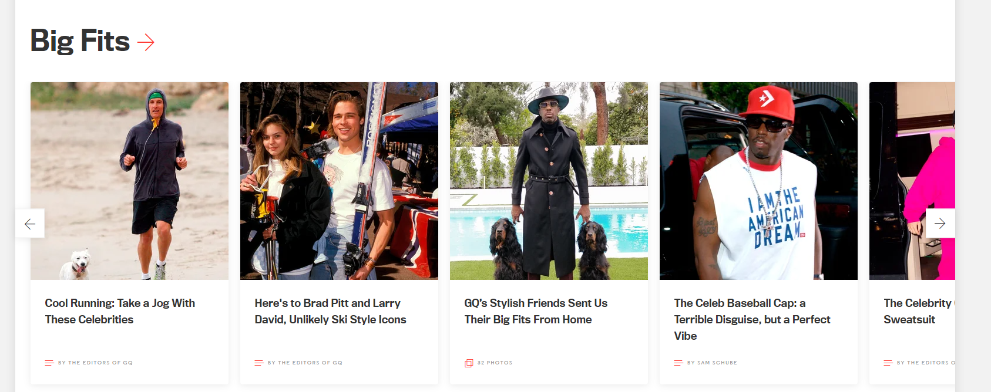Go to previous carousel slide arrow
This screenshot has height=392, width=991.
coord(30,224)
